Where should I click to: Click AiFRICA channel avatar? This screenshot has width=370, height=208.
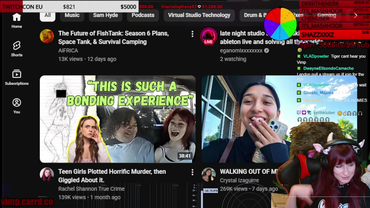(x=47, y=36)
